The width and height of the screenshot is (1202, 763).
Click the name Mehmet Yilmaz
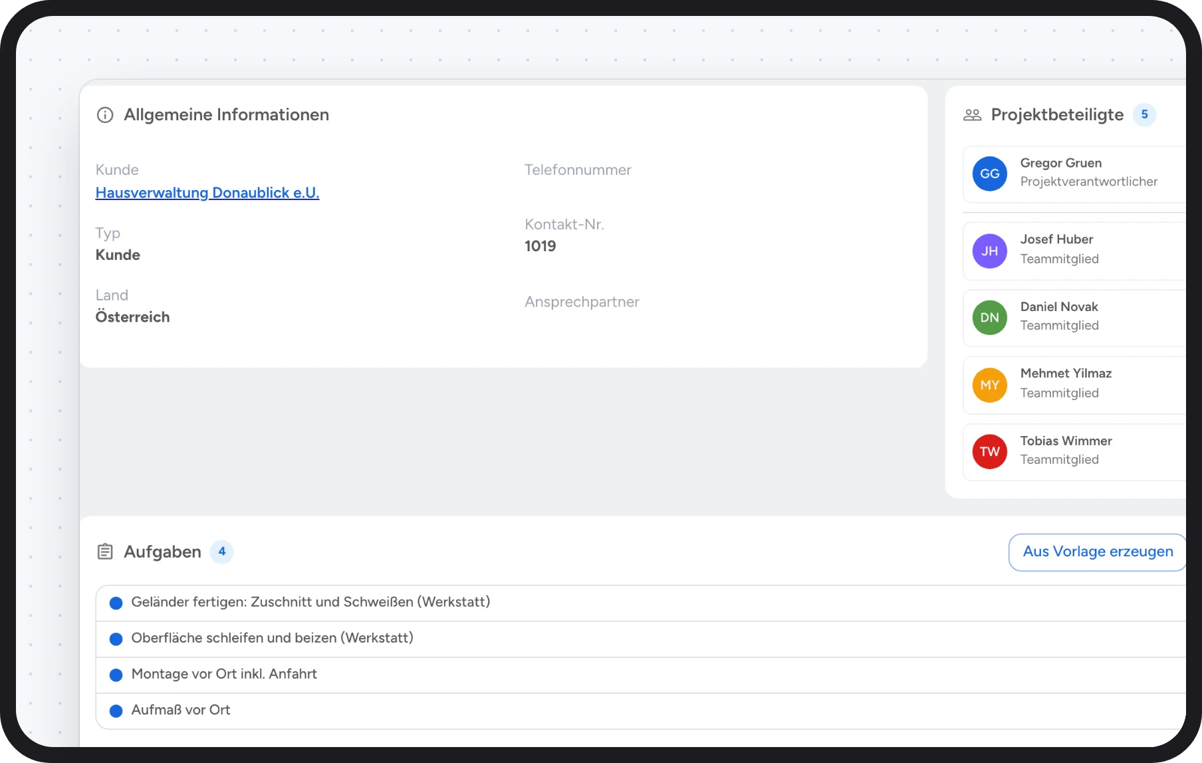(x=1066, y=374)
